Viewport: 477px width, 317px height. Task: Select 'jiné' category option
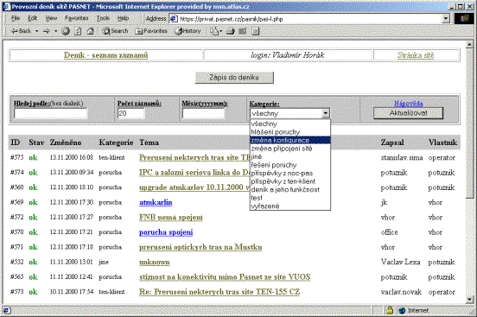click(x=289, y=156)
